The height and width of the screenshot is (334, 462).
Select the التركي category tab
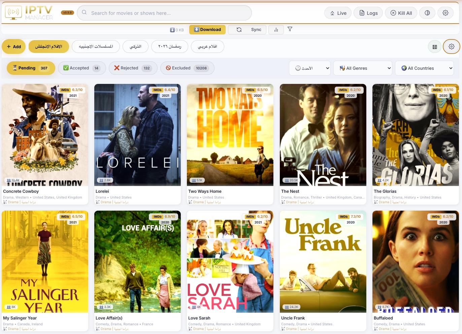click(135, 47)
